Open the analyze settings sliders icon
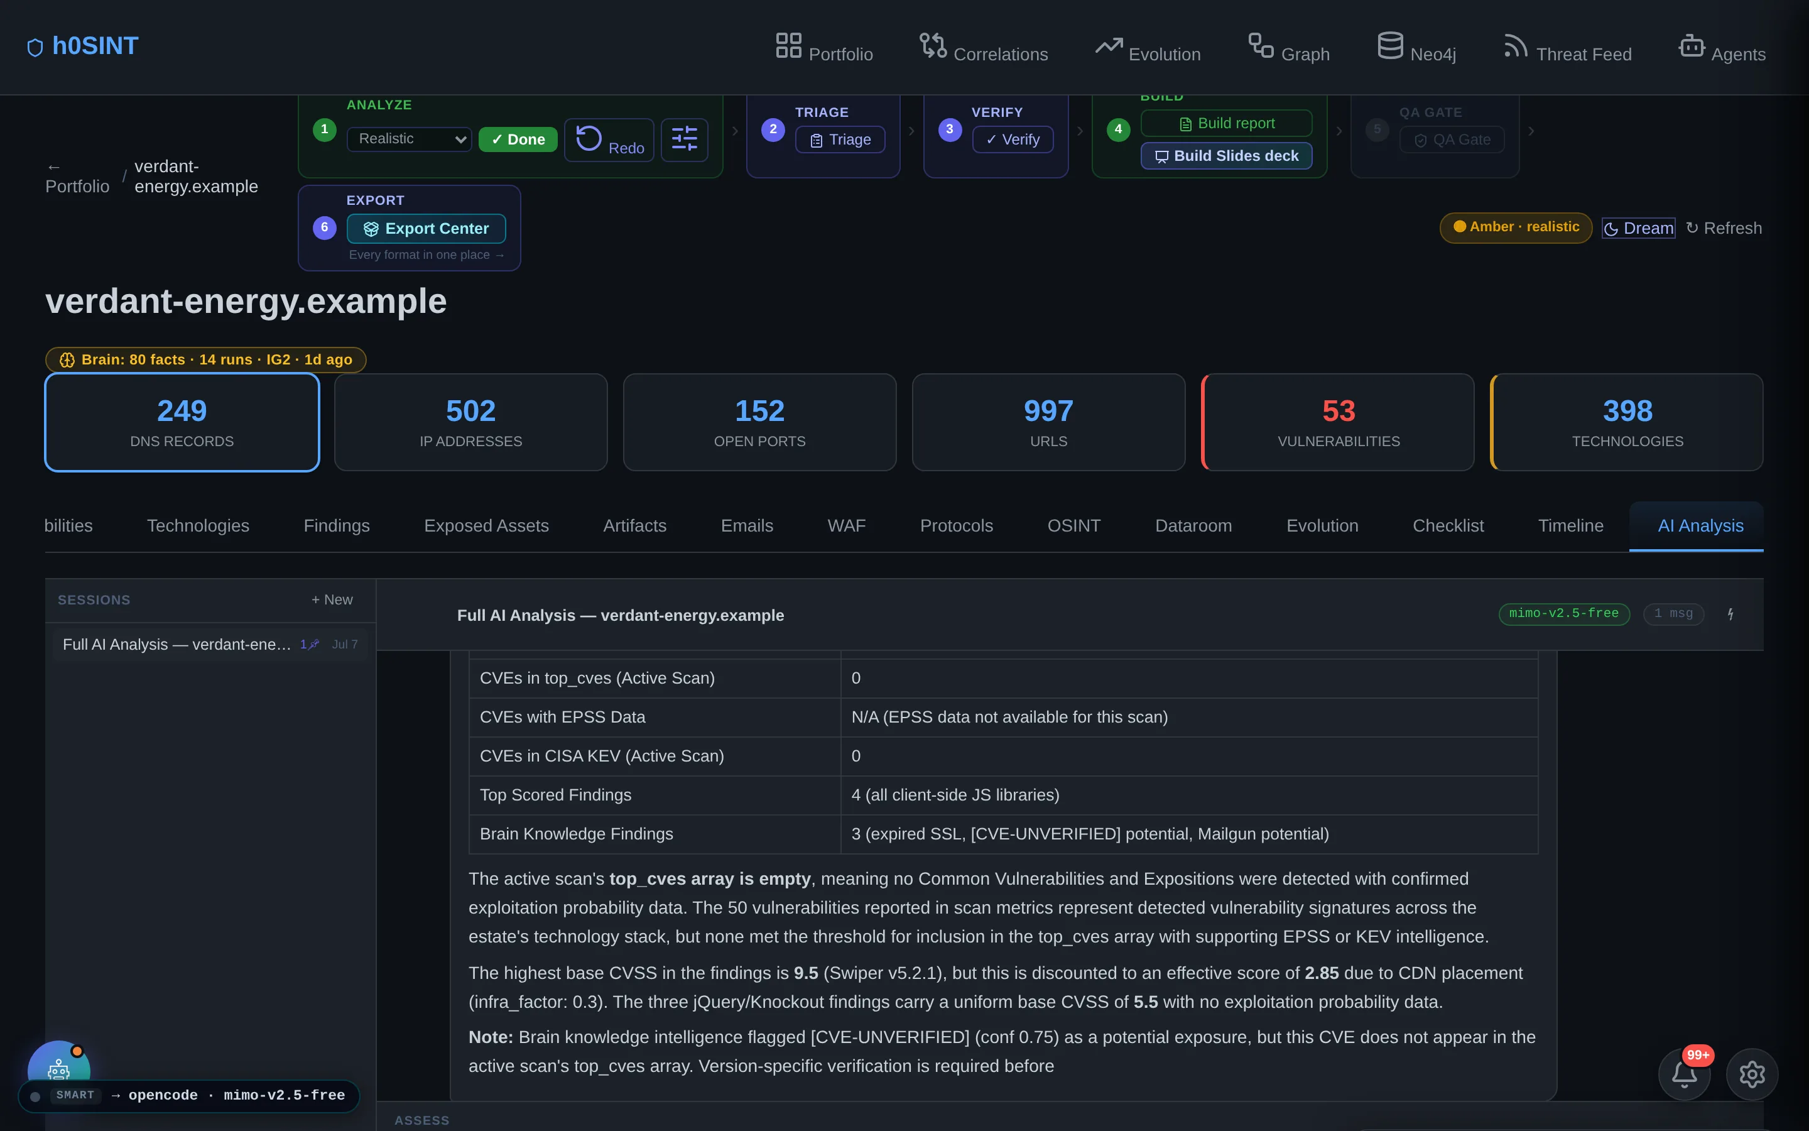 (x=684, y=139)
